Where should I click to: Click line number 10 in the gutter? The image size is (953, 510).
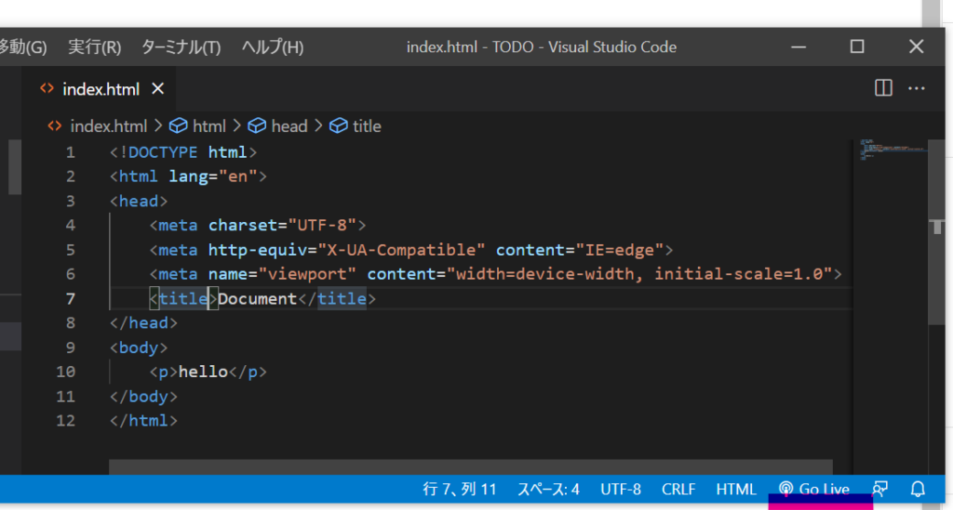point(65,372)
